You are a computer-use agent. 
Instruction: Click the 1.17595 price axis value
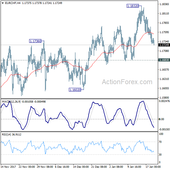pyautogui.click(x=164, y=32)
